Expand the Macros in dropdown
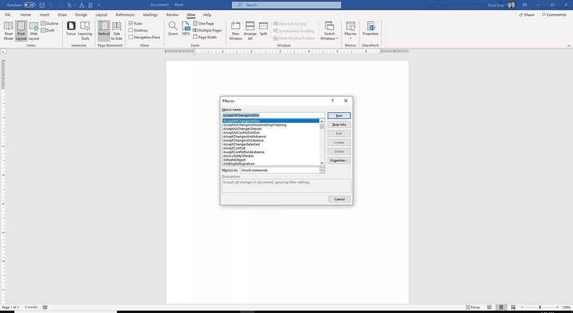Screen dimensions: 573x313 click(x=322, y=170)
